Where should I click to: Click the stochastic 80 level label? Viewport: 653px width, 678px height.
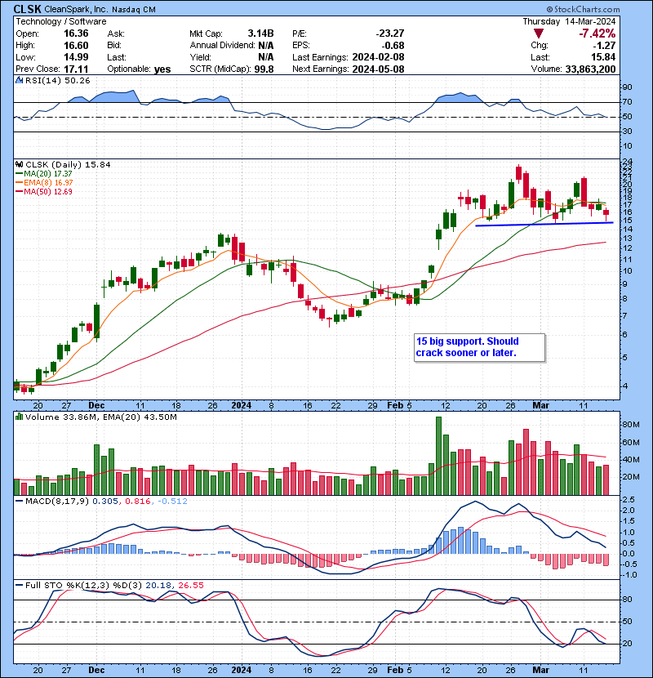[627, 600]
